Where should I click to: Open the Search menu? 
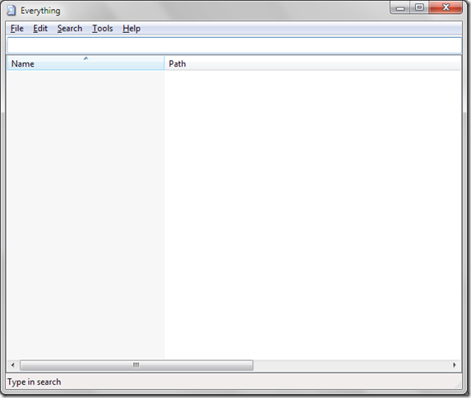click(70, 29)
